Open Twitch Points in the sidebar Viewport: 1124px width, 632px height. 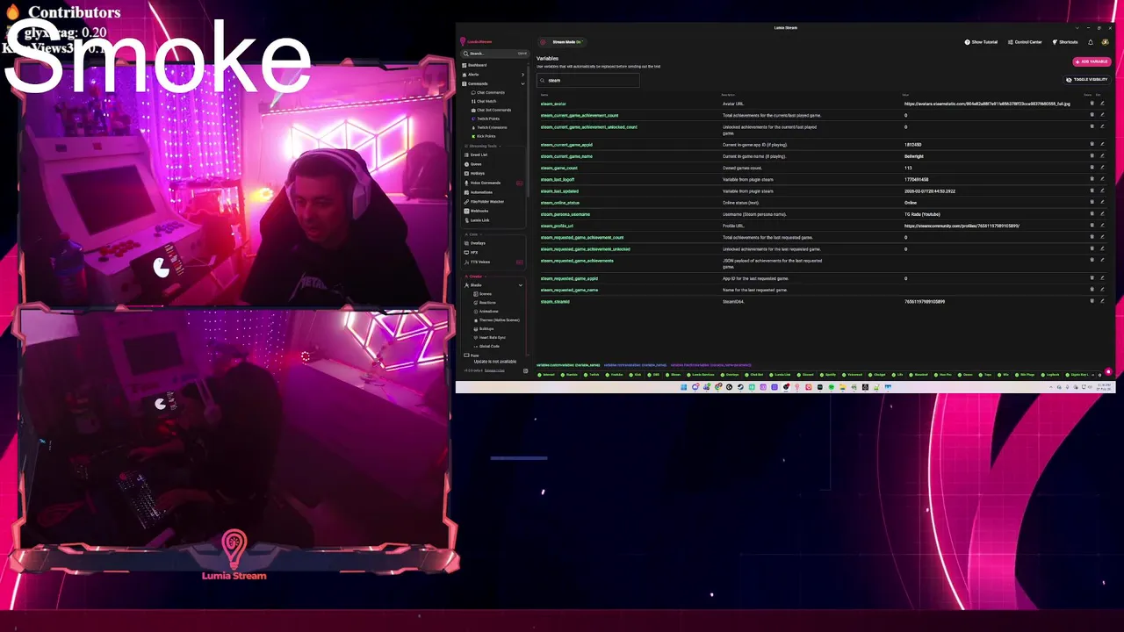(x=486, y=118)
